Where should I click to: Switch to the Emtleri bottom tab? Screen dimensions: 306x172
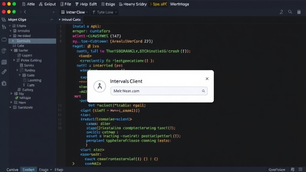[28, 170]
